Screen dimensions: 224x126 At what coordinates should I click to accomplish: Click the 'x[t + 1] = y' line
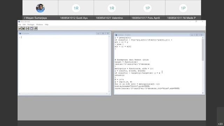(121, 42)
